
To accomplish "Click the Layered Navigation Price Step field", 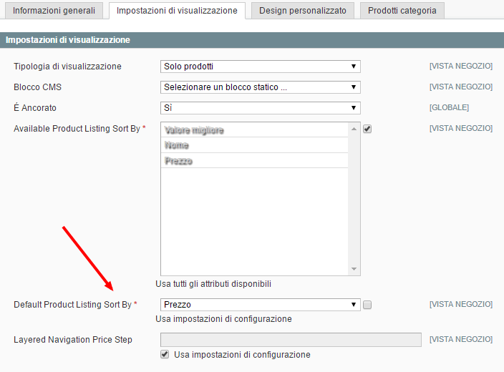I will coord(290,340).
